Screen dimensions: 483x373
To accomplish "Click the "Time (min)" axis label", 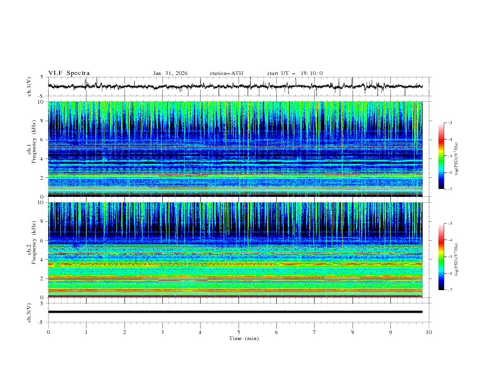I will 244,338.
